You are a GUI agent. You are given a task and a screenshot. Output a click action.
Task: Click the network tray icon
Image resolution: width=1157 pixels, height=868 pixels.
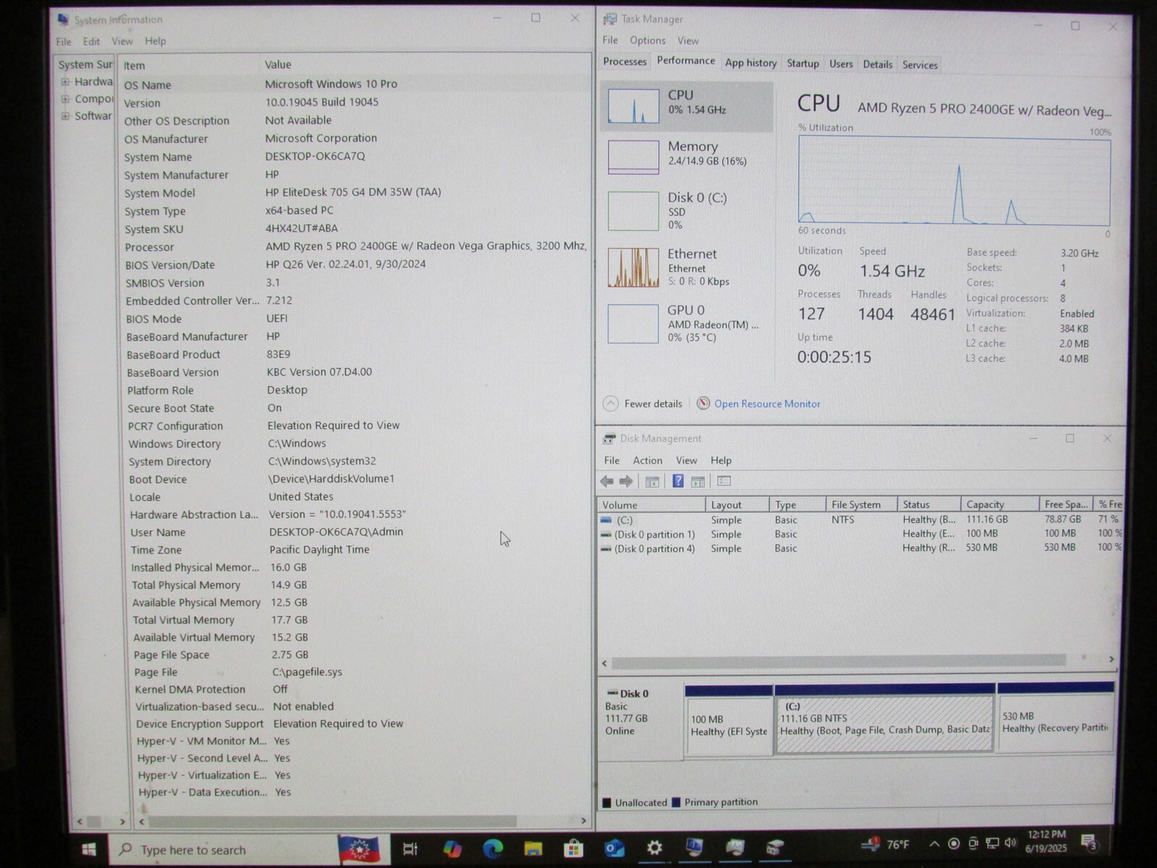[992, 843]
